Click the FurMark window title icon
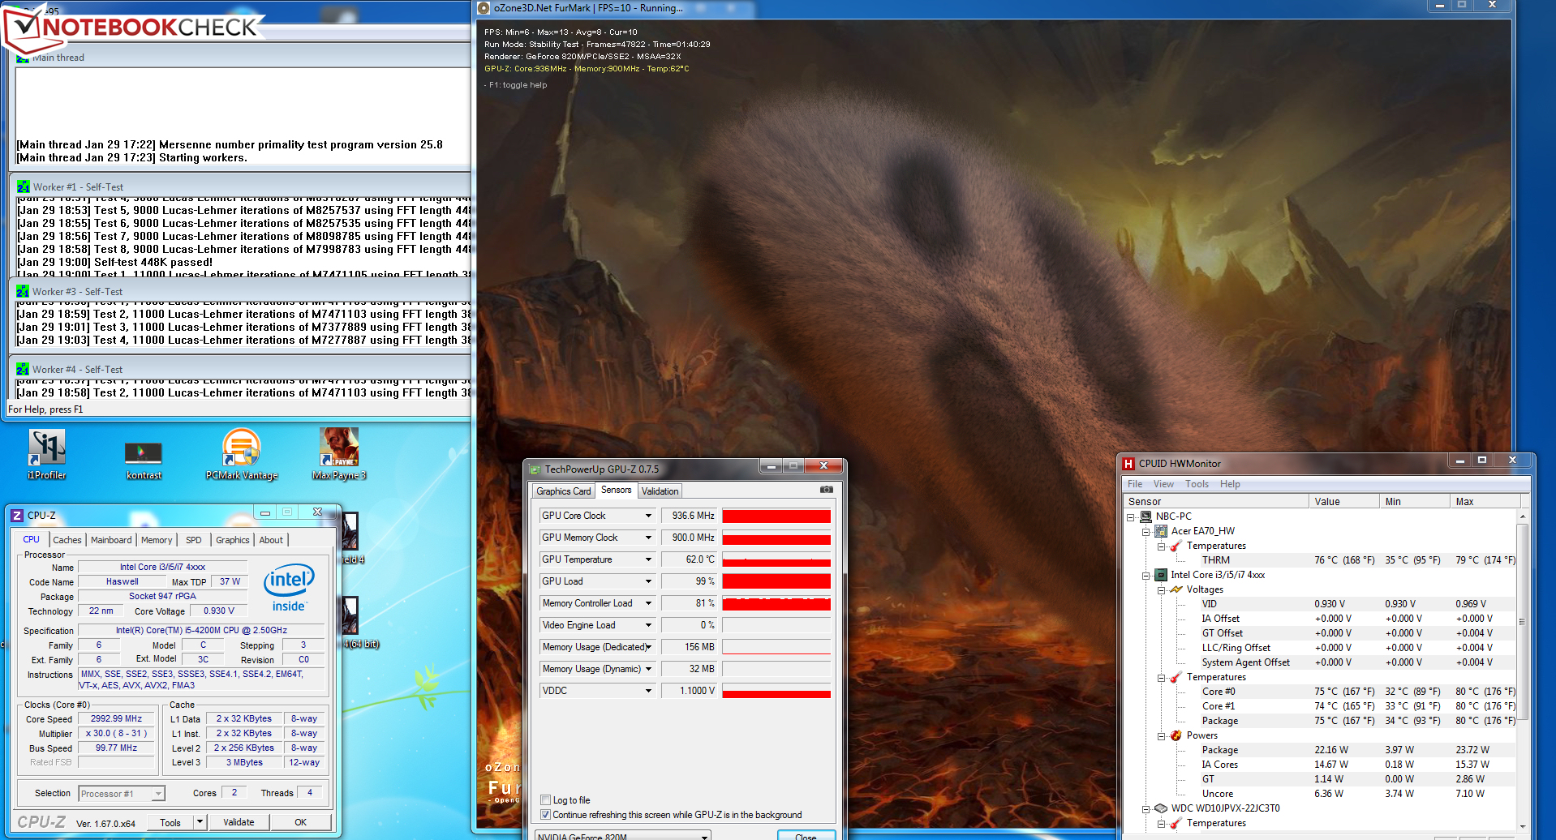Screen dimensions: 1556x840 pos(484,8)
